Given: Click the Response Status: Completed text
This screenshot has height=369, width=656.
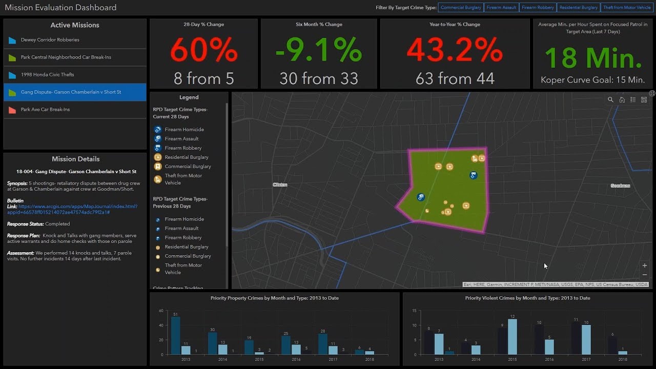Looking at the screenshot, I should [38, 224].
